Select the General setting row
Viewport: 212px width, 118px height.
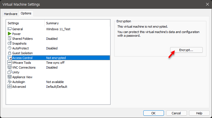(x=58, y=29)
